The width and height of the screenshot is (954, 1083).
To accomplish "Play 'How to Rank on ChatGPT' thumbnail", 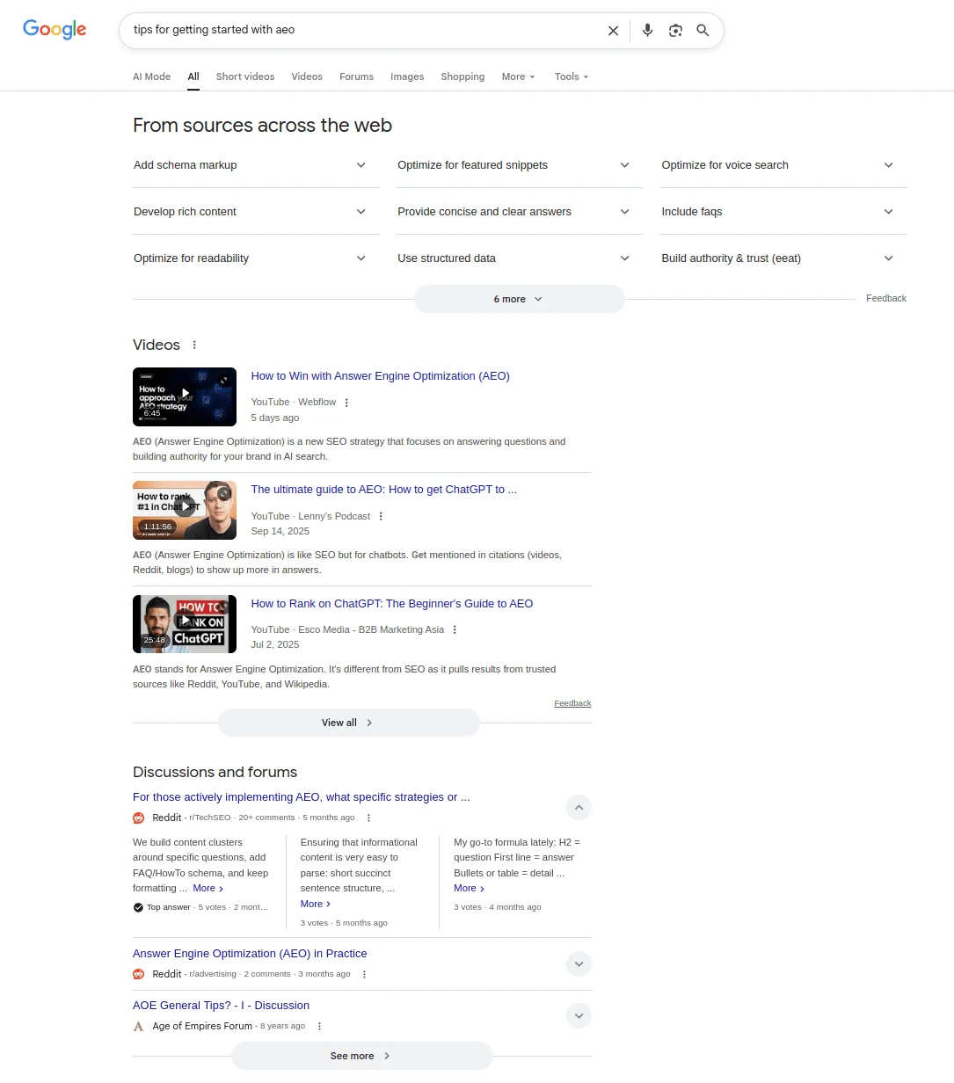I will (185, 624).
